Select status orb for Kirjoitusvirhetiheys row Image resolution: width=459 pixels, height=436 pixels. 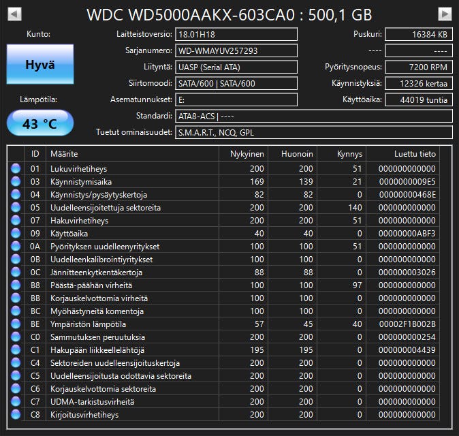(16, 415)
